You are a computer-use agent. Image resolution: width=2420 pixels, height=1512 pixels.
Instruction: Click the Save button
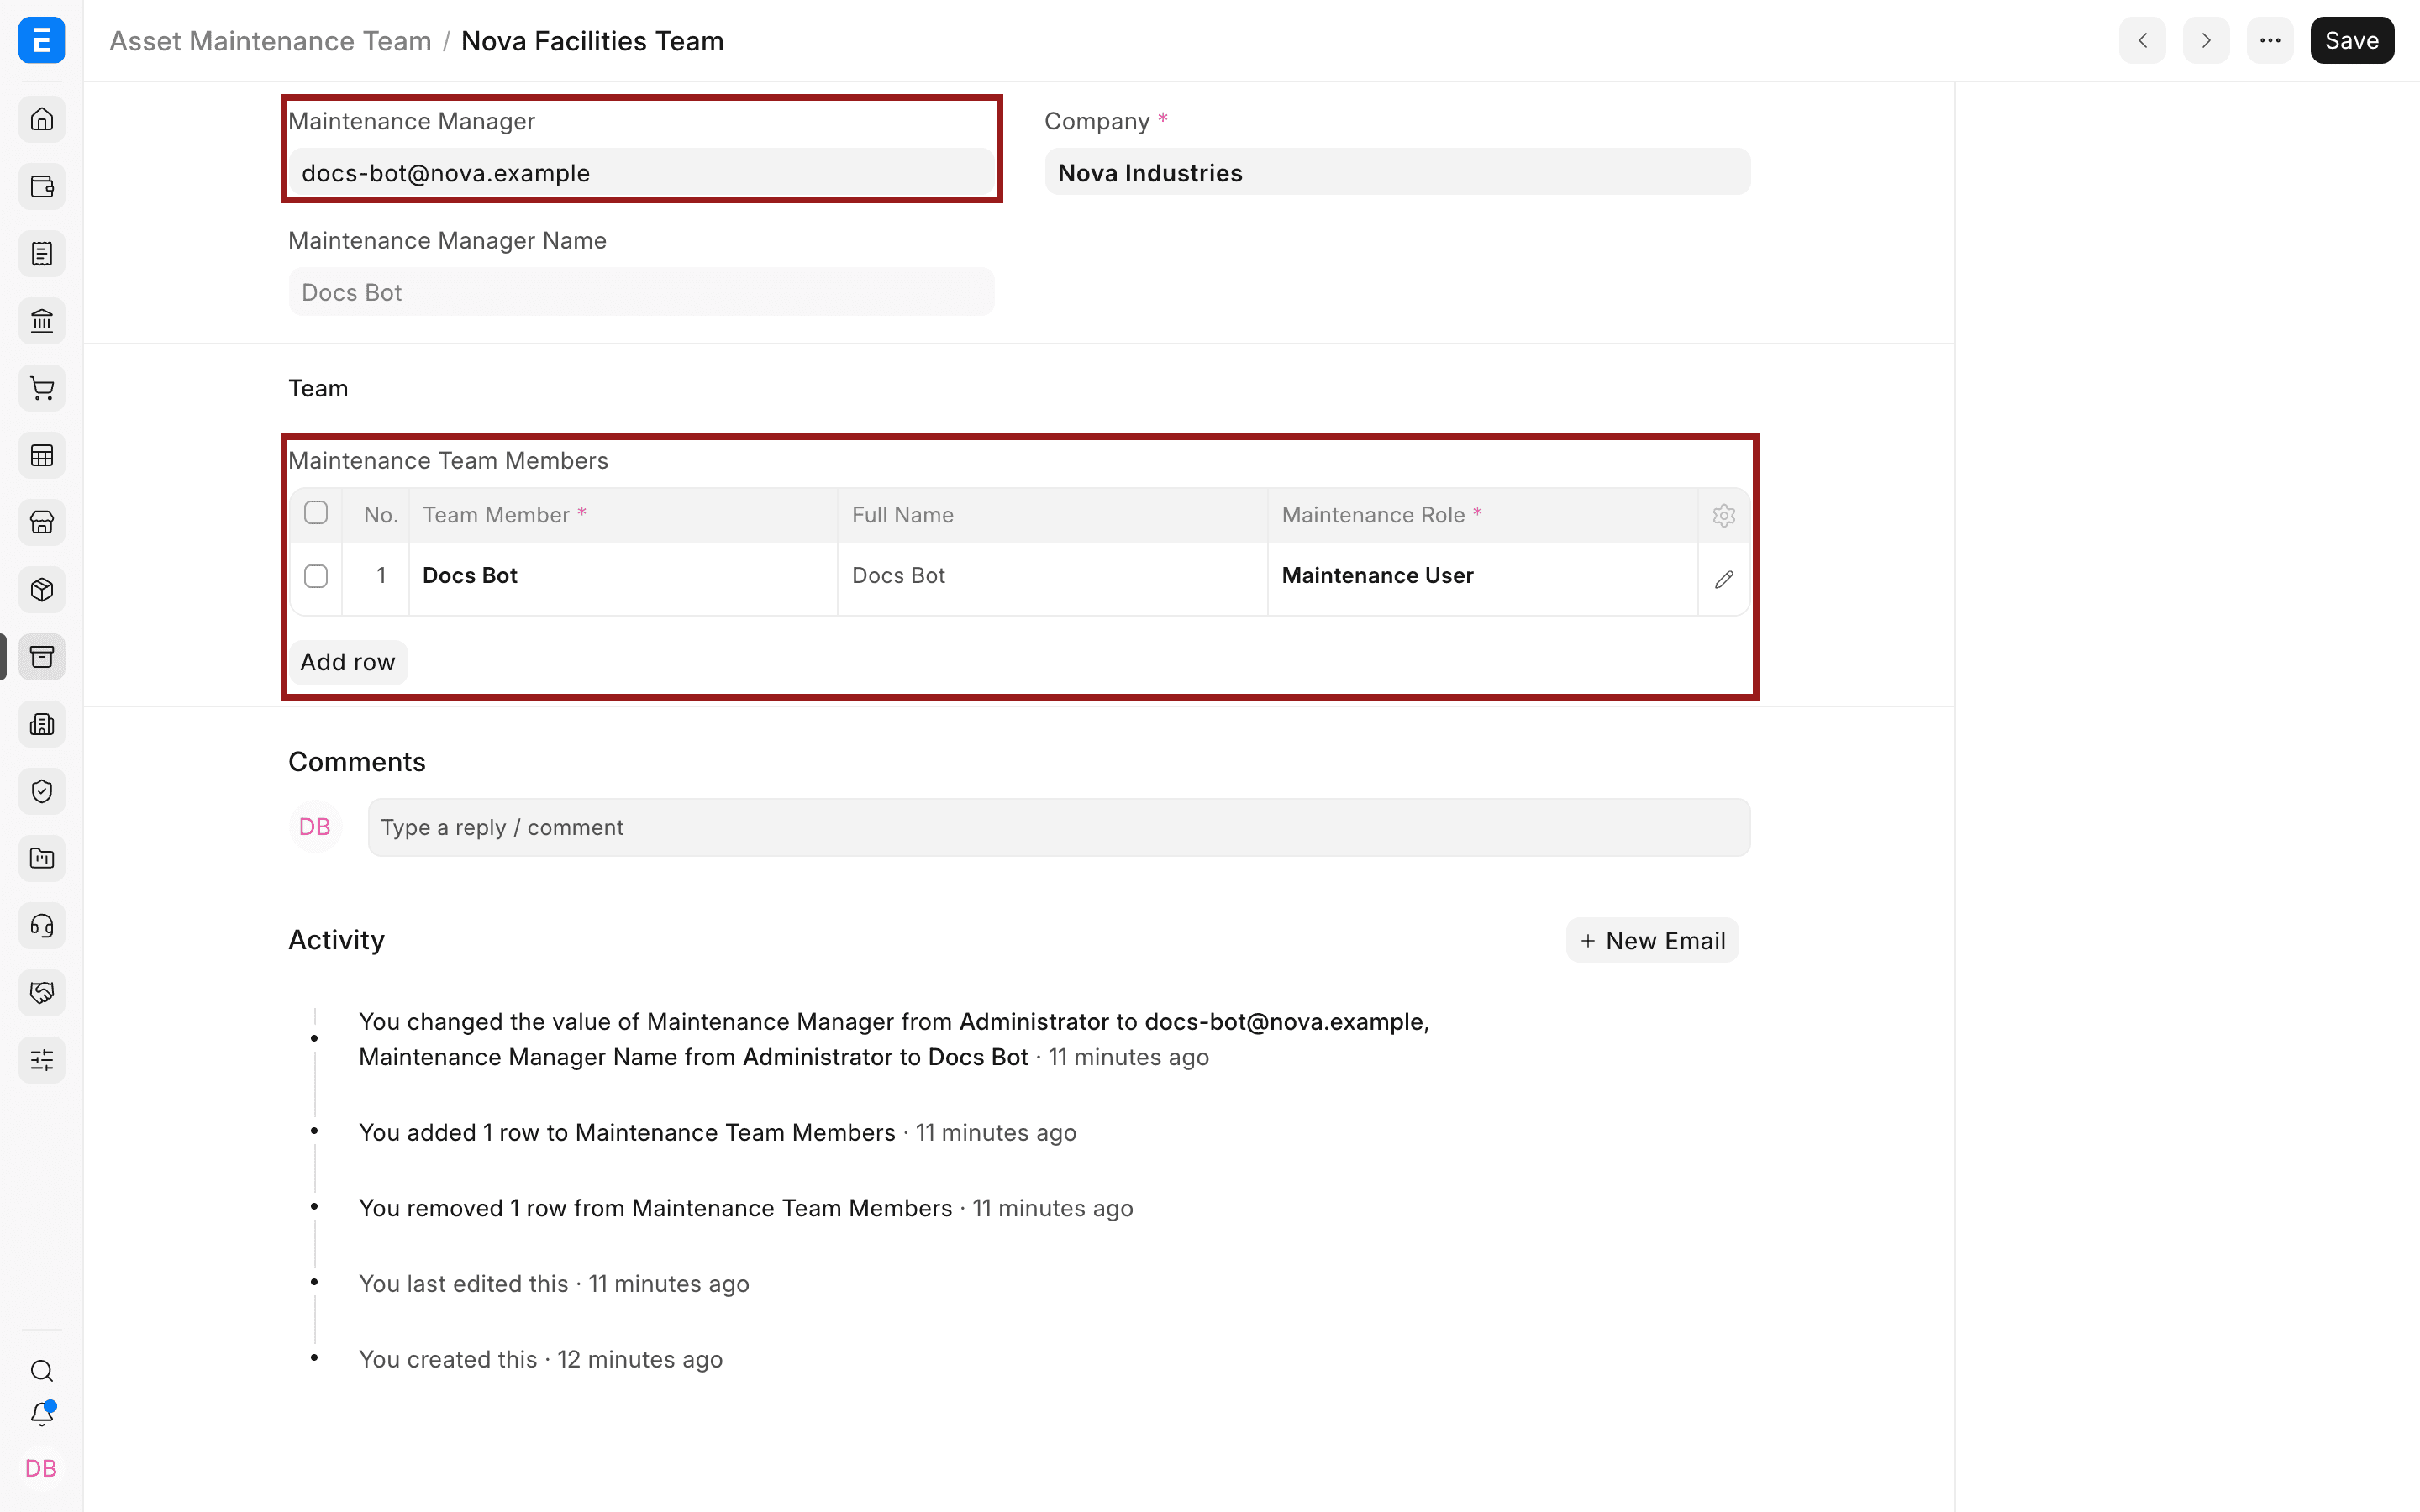click(2352, 41)
